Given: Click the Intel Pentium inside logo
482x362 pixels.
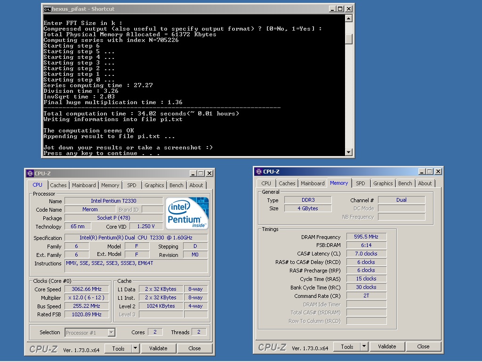Looking at the screenshot, I should coord(187,214).
